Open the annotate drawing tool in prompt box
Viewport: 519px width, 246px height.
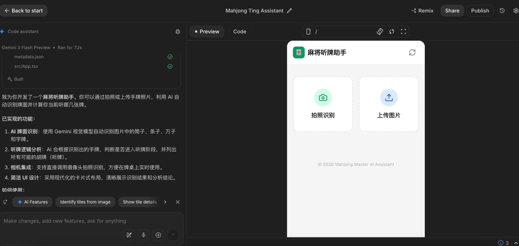[x=128, y=235]
